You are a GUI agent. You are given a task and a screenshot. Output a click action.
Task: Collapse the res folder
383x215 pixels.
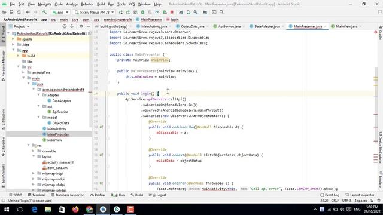tap(29, 146)
